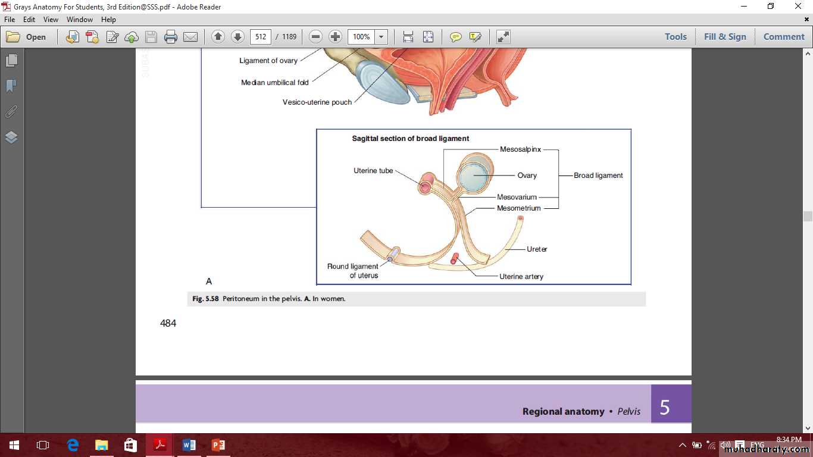Image resolution: width=813 pixels, height=457 pixels.
Task: Click the Print file icon
Action: (x=171, y=37)
